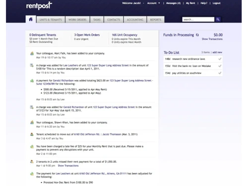
Task: Click '3 Open Work Orders' summary
Action: pyautogui.click(x=87, y=35)
